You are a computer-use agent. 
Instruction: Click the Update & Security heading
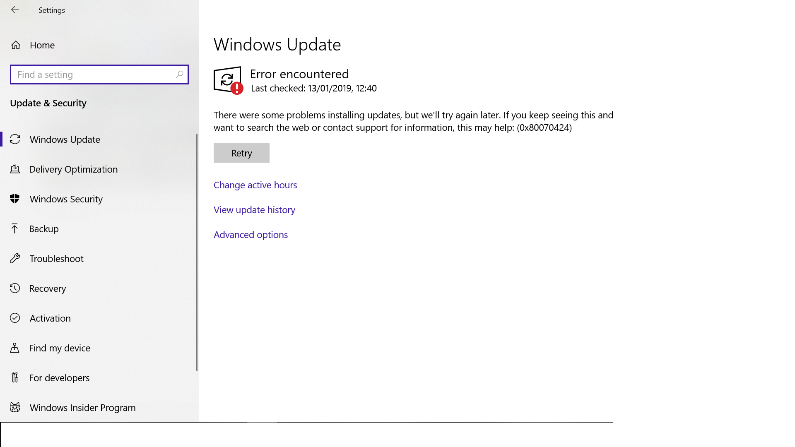(x=48, y=103)
